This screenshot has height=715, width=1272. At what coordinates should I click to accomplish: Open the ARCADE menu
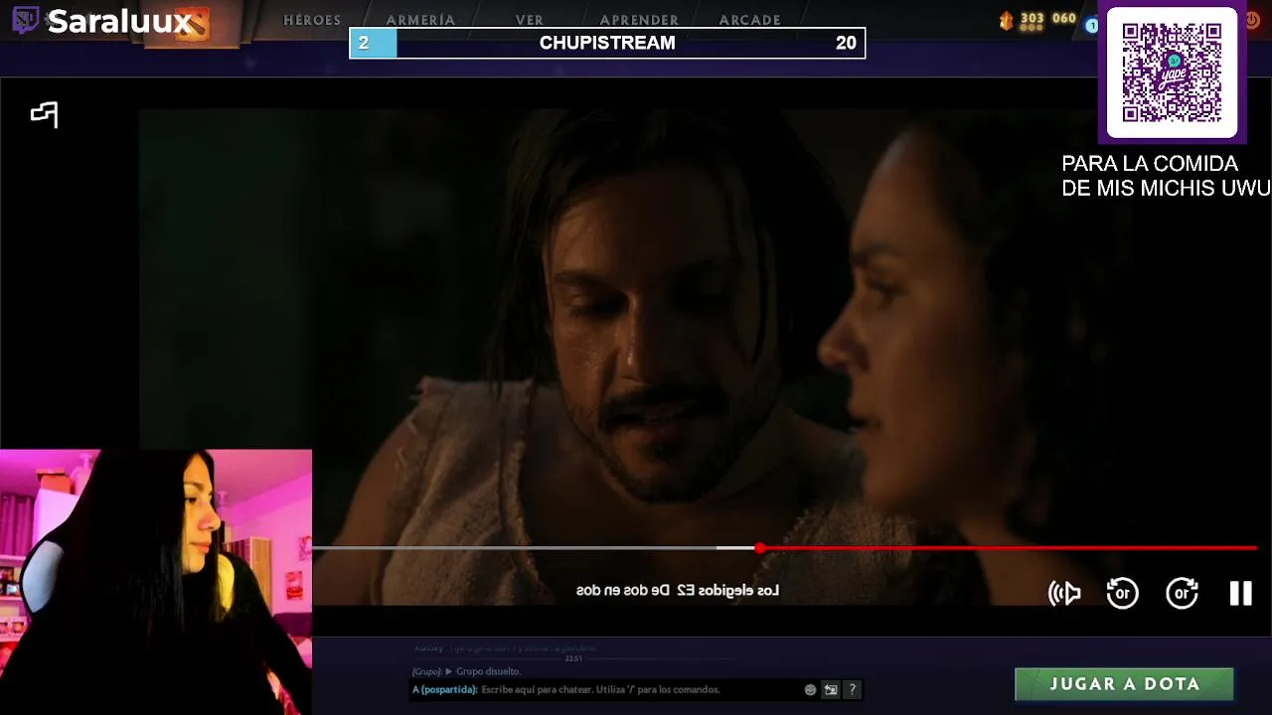pos(749,20)
